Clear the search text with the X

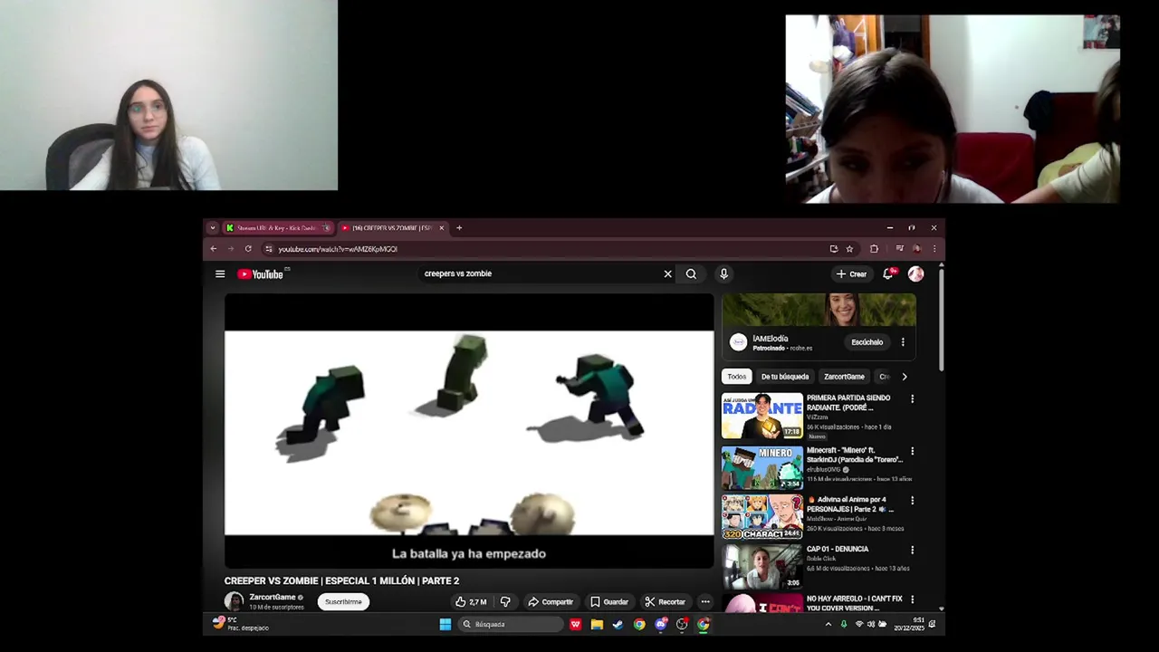(x=668, y=273)
